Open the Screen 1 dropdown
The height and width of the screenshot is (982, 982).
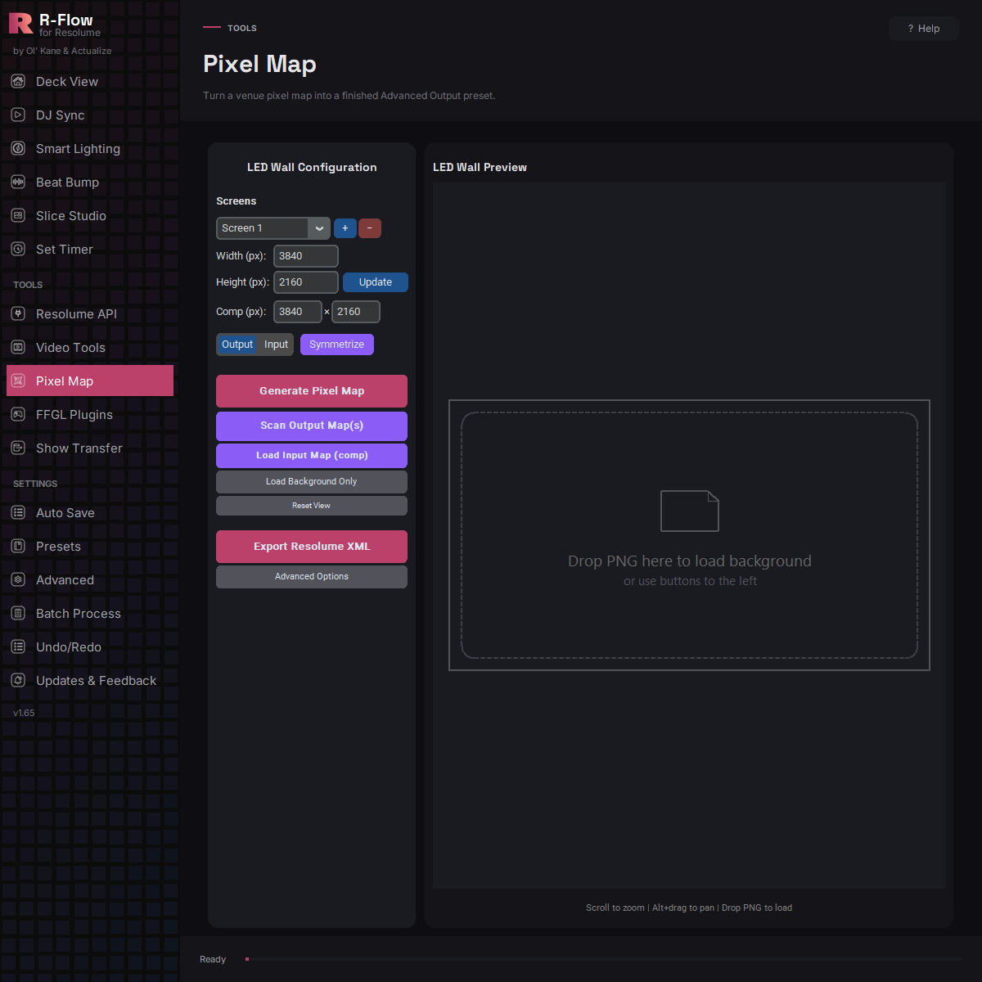click(x=273, y=228)
